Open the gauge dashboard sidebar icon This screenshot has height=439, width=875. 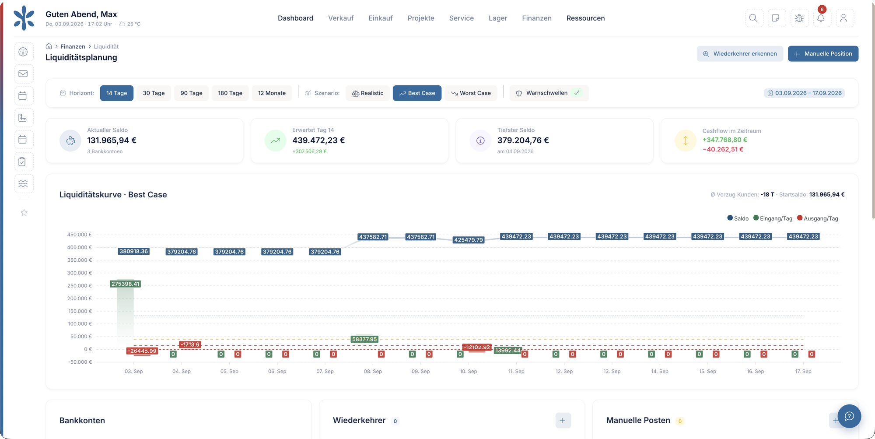pos(24,52)
